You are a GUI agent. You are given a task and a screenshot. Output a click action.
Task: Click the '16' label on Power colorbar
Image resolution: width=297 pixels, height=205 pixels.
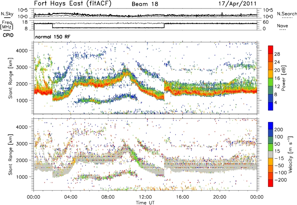coord(277,78)
